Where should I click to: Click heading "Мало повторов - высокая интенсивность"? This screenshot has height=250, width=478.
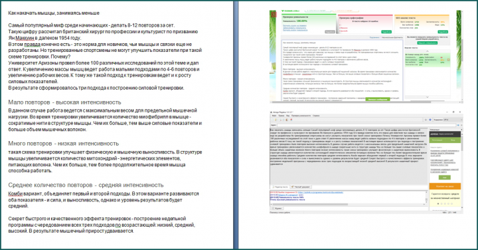click(64, 102)
